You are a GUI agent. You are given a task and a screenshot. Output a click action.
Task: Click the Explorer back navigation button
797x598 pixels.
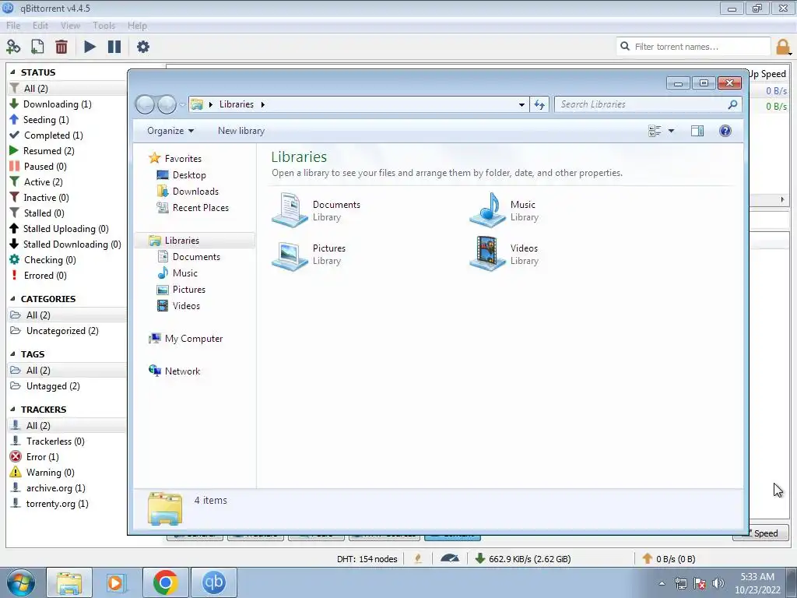[x=146, y=104]
